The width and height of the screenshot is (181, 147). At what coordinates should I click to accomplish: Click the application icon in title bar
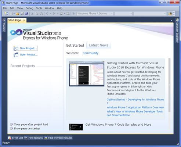pos(3,3)
